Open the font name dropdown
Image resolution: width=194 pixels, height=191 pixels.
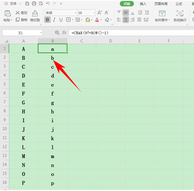(x=75, y=13)
